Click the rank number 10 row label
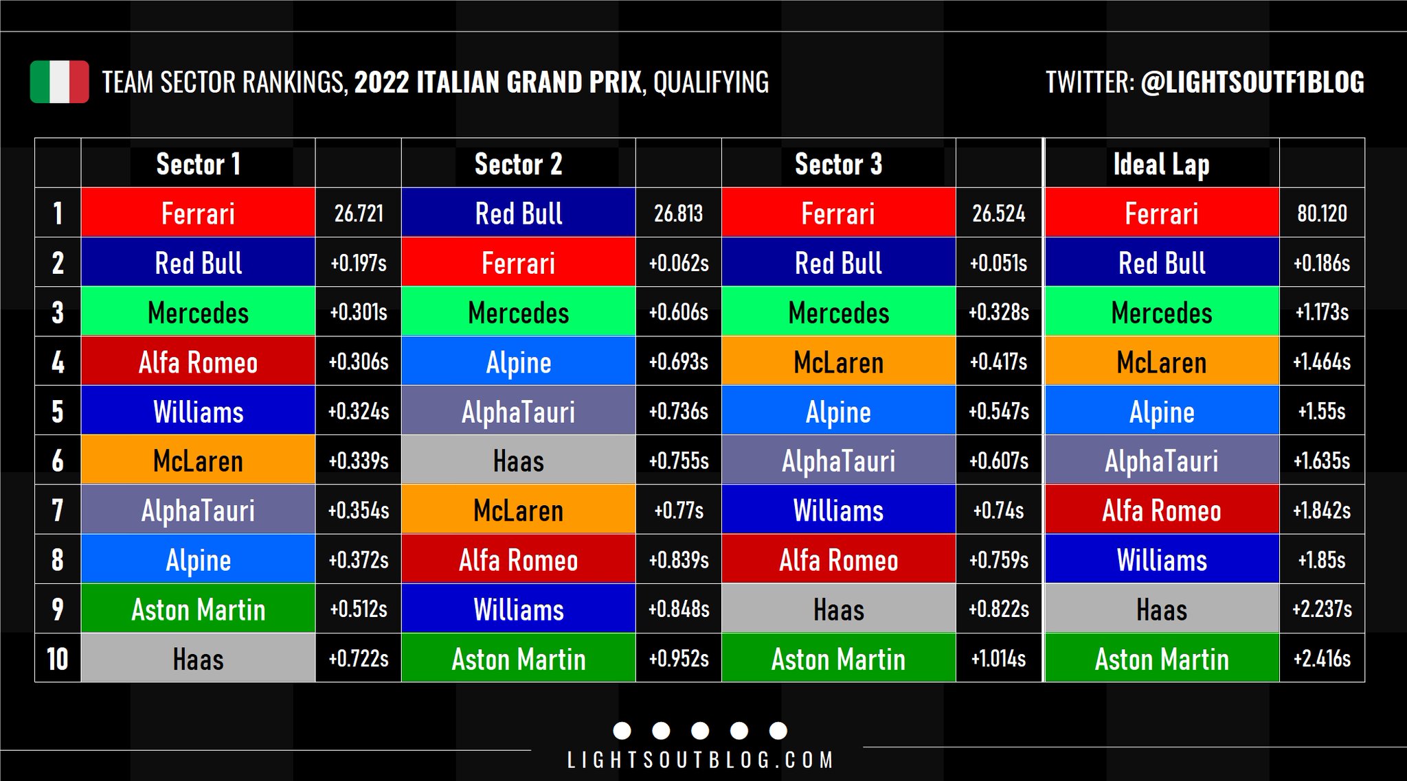 [x=58, y=659]
